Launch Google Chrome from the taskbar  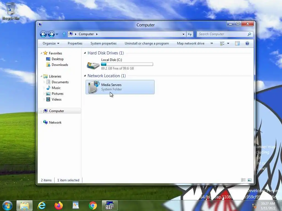pyautogui.click(x=93, y=206)
